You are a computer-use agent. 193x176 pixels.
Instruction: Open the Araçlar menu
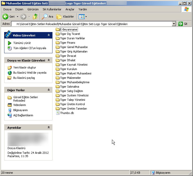(x=70, y=9)
